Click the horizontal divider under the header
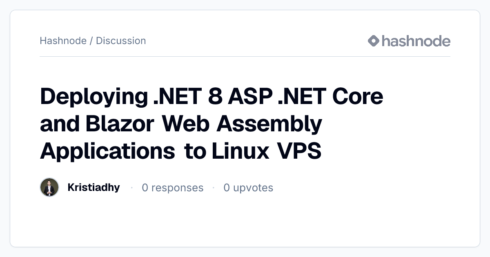The width and height of the screenshot is (490, 257). 245,56
